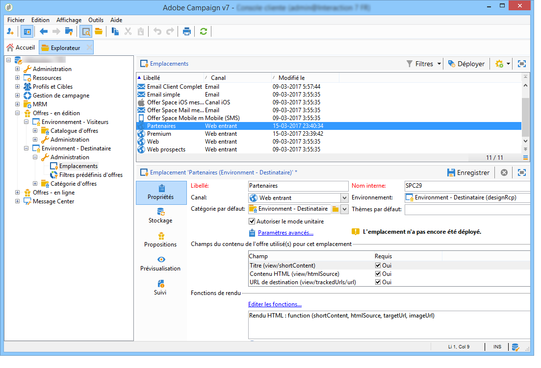Expand the Message Center node
541x368 pixels.
[17, 201]
